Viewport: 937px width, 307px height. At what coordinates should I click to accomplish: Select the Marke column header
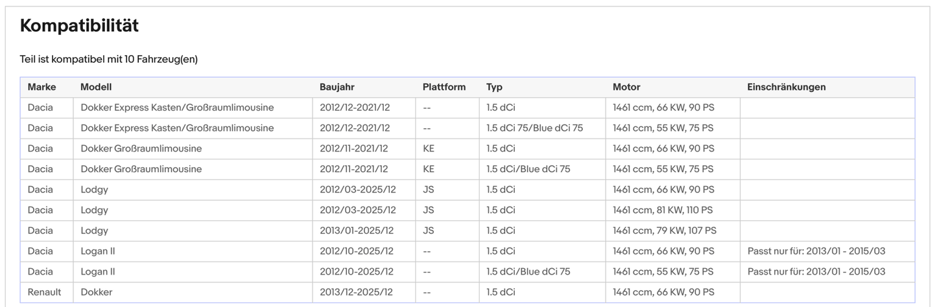click(x=42, y=87)
